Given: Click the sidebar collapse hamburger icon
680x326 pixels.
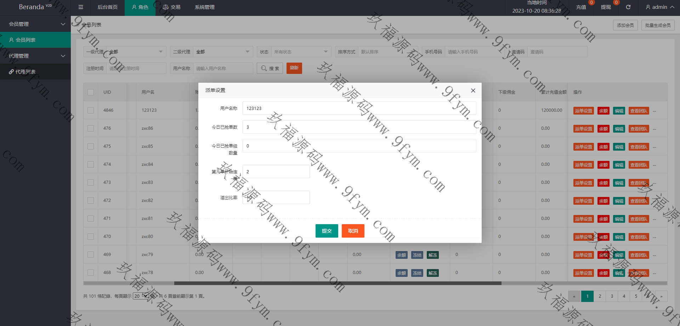Looking at the screenshot, I should pyautogui.click(x=81, y=7).
